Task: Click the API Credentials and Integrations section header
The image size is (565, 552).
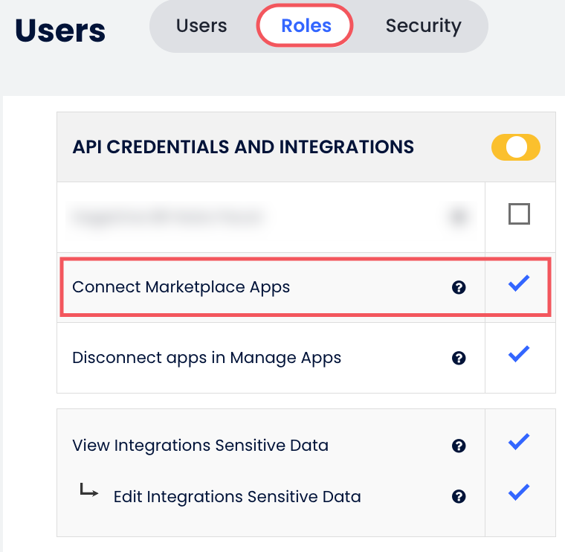Action: coord(243,147)
